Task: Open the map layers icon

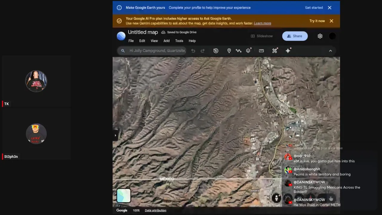Action: 248,50
